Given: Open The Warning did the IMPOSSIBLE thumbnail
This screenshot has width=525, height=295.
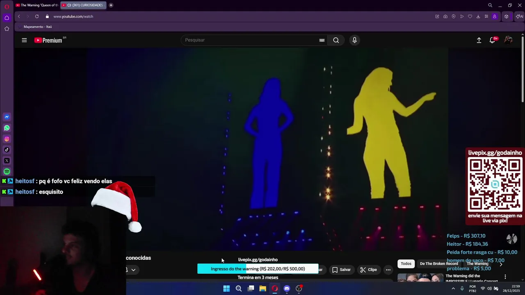Looking at the screenshot, I should tap(420, 278).
